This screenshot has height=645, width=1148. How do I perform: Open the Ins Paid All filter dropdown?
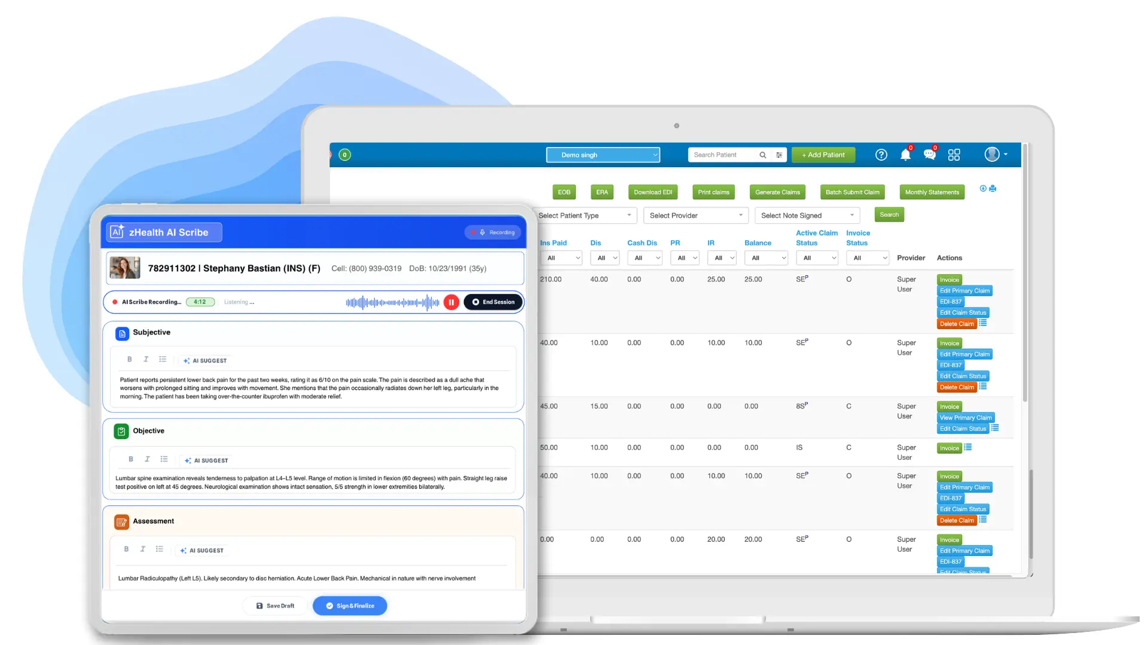[561, 258]
